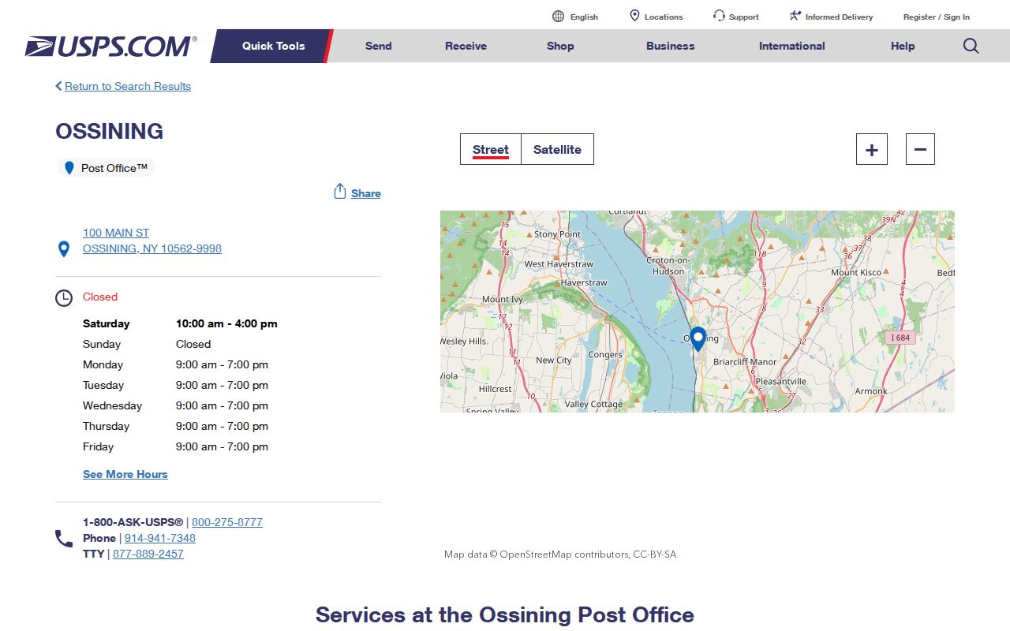Image resolution: width=1010 pixels, height=631 pixels.
Task: Switch map to Satellite view
Action: [x=557, y=149]
